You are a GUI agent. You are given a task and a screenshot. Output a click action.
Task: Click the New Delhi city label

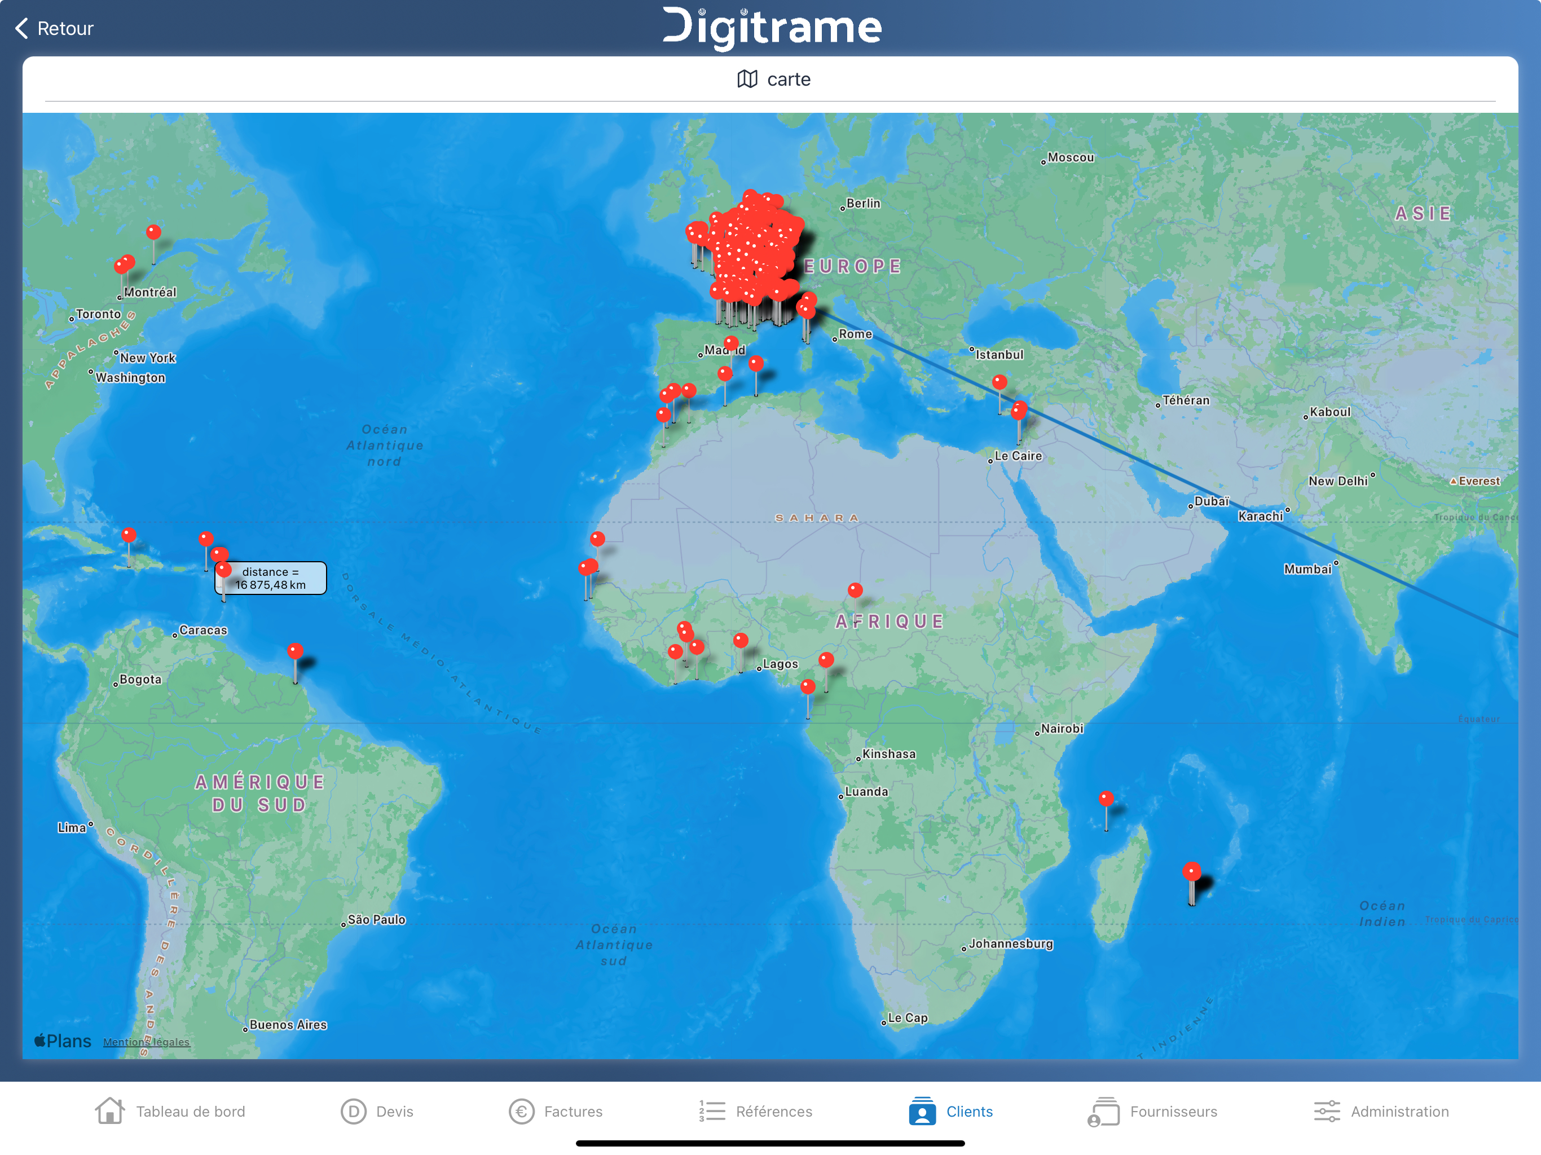click(x=1337, y=480)
